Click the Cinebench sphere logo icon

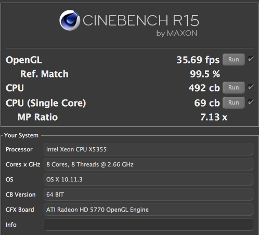(x=70, y=20)
